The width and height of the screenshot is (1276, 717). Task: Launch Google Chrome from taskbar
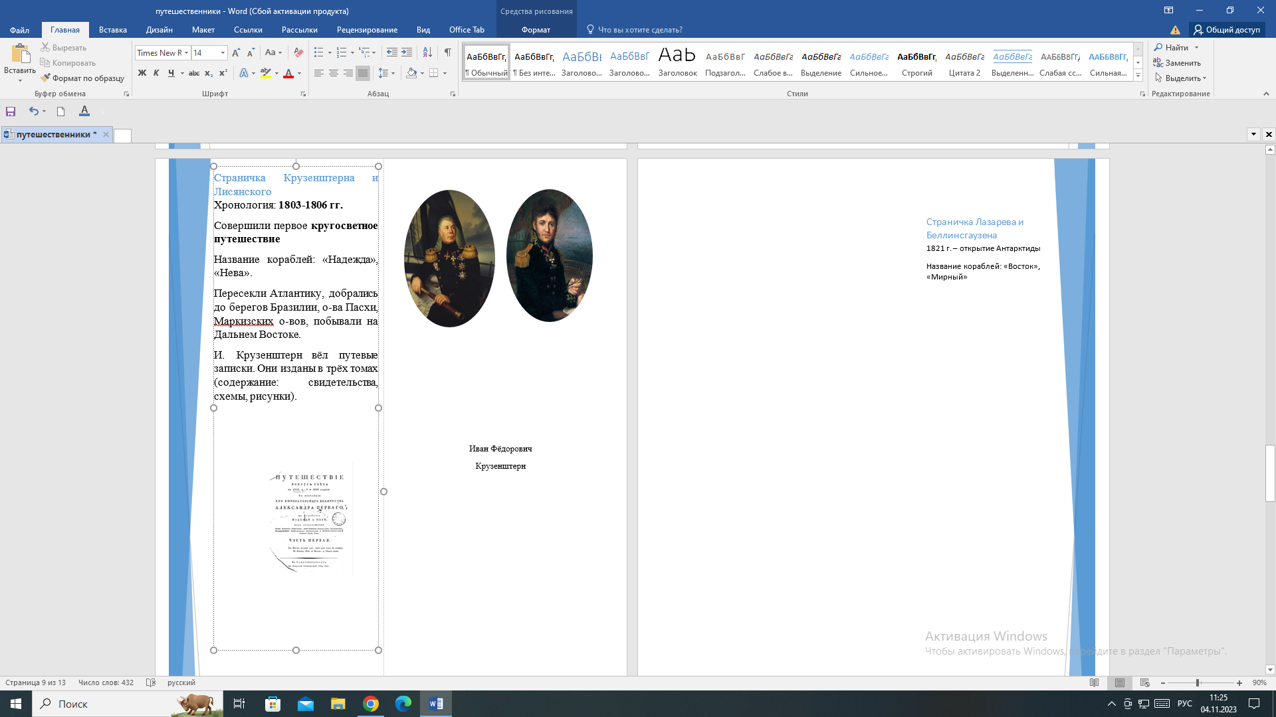(x=371, y=704)
